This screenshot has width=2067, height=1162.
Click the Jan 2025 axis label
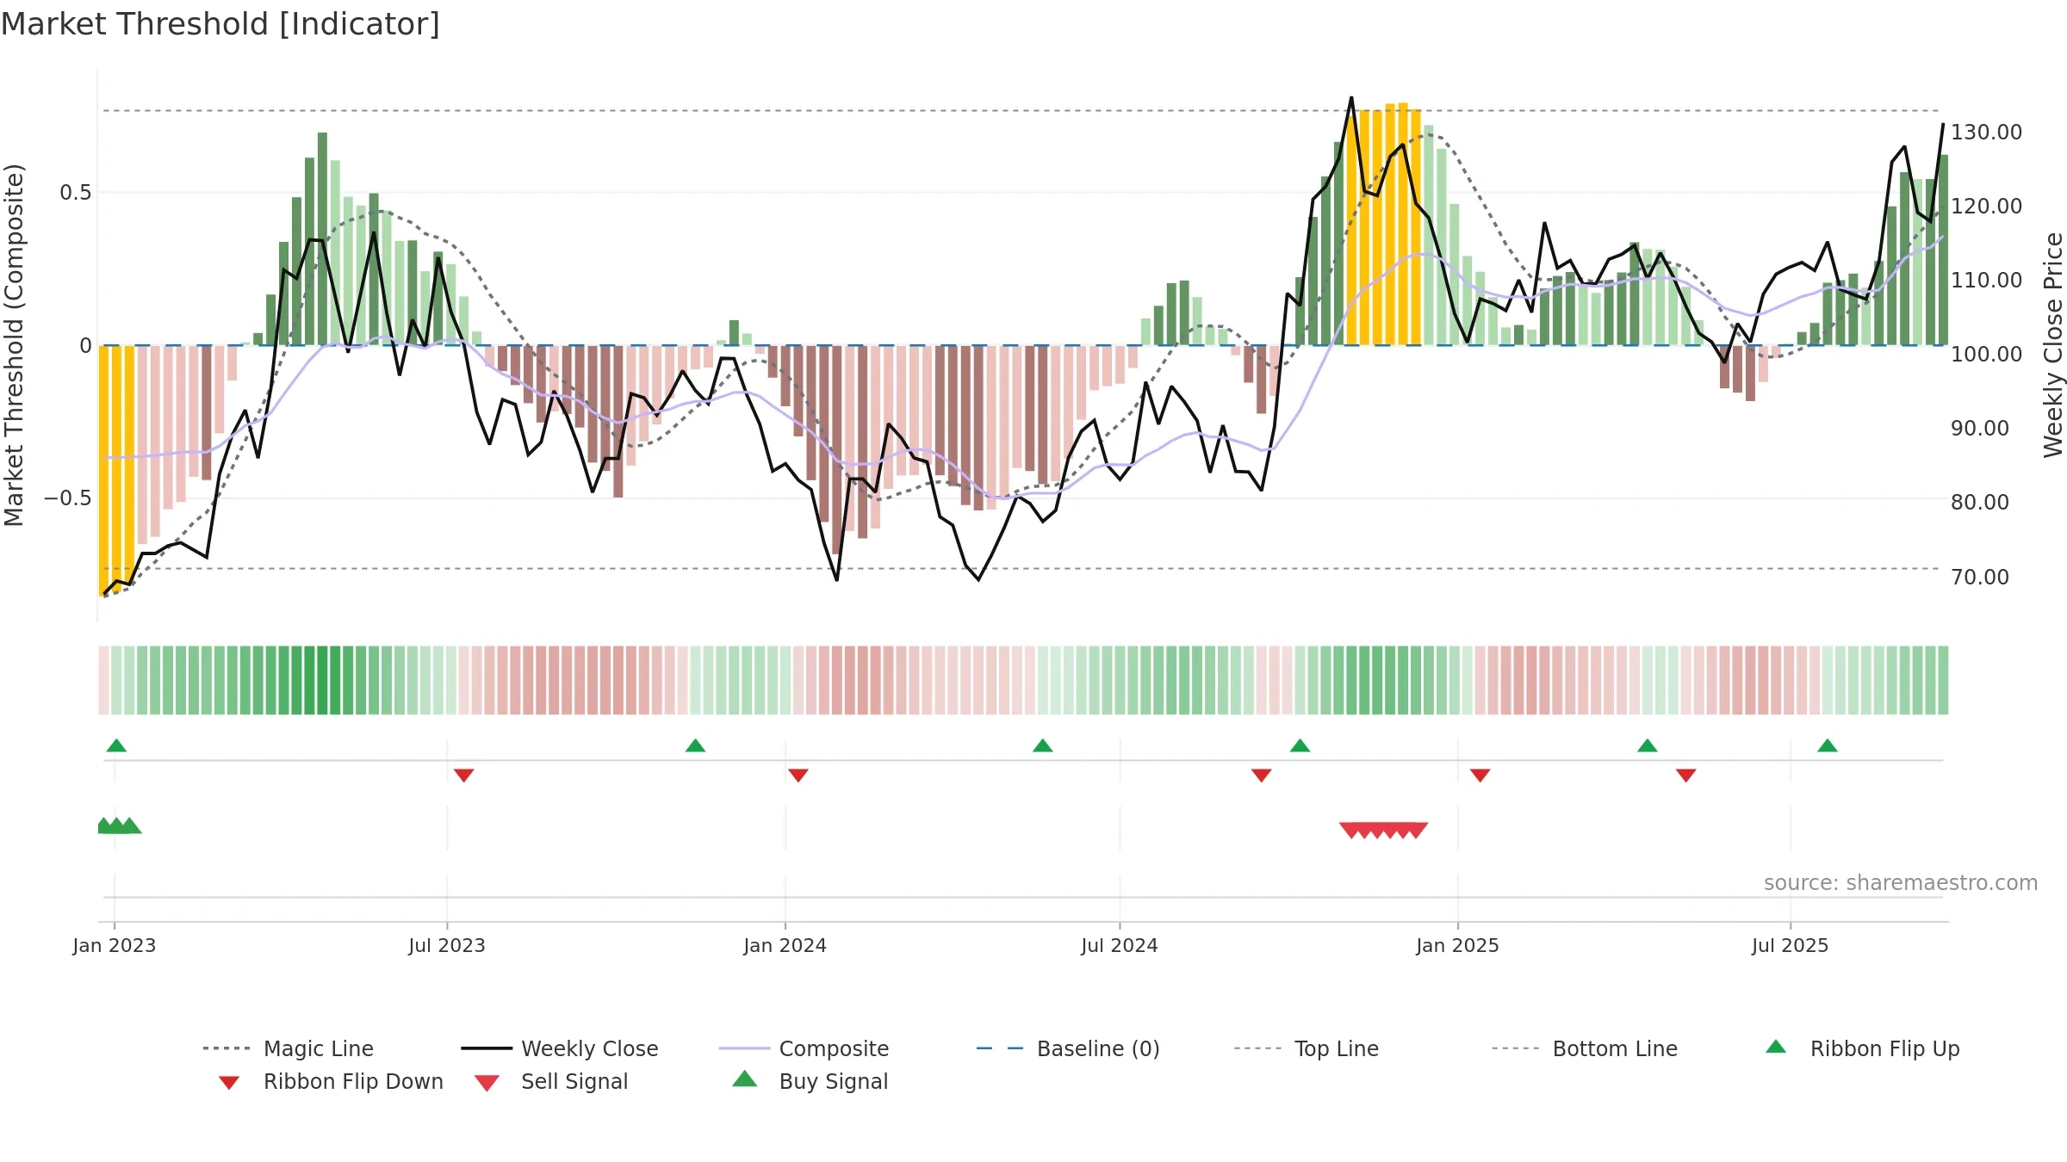tap(1458, 946)
